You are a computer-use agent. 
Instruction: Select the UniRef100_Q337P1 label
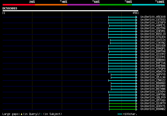(x=153, y=57)
